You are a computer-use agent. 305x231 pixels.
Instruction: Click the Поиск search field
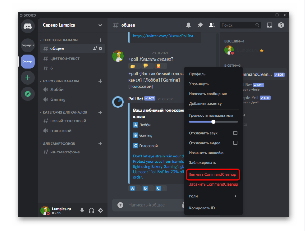(238, 25)
